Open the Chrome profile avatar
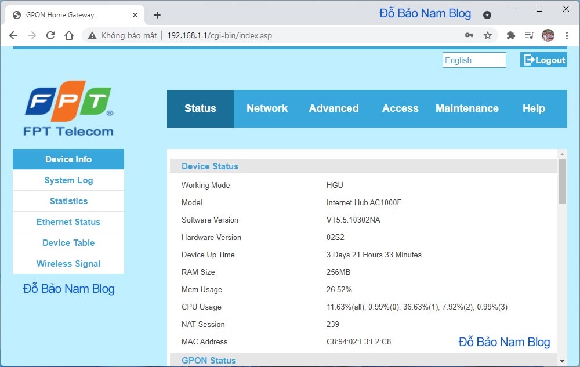Viewport: 580px width, 367px height. click(548, 35)
